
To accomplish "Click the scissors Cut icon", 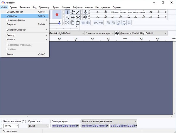I will pyautogui.click(x=67, y=23).
